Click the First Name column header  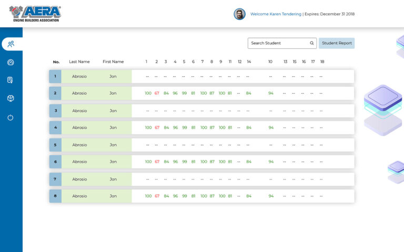(113, 62)
